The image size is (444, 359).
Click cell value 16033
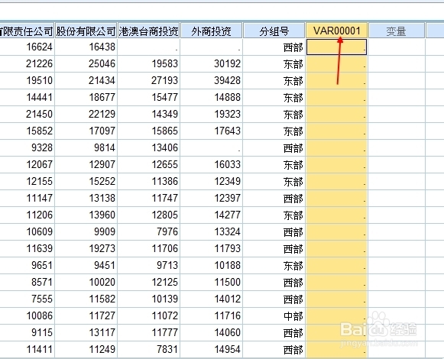coord(228,164)
